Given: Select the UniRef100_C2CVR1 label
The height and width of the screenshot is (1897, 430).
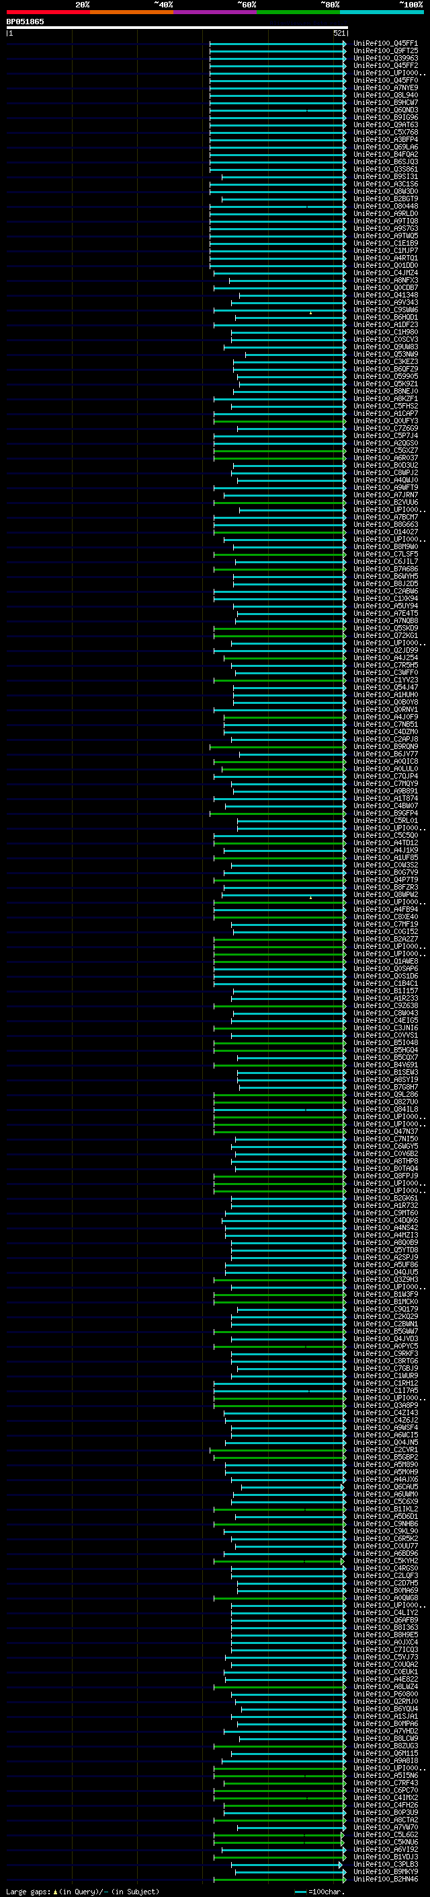Looking at the screenshot, I should coord(385,1450).
